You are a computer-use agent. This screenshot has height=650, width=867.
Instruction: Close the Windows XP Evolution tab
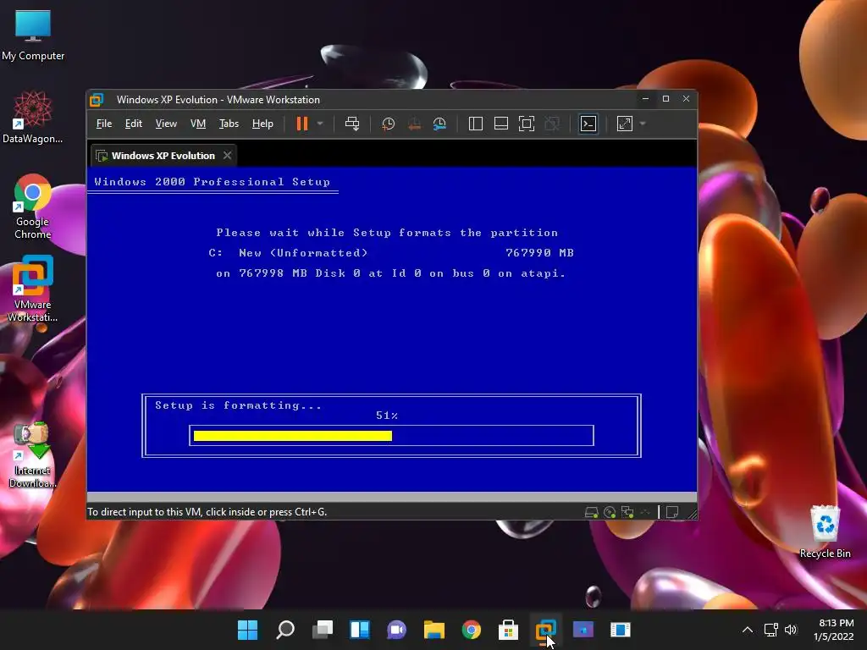click(227, 156)
